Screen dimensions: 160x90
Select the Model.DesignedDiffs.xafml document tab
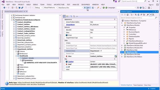13,11
